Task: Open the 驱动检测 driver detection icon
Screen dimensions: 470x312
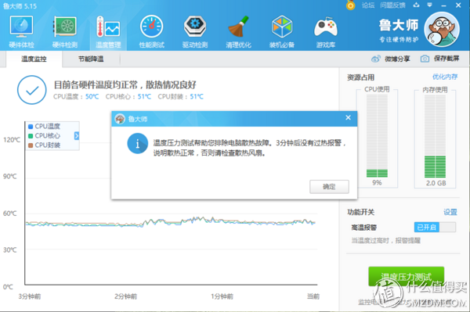Action: (x=195, y=31)
